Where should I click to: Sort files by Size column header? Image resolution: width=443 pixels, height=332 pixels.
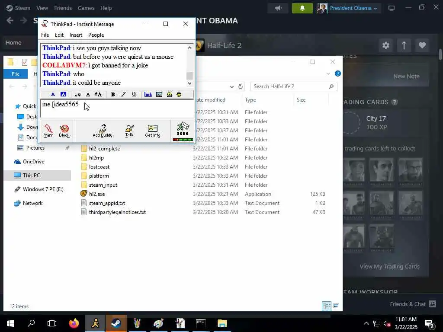pyautogui.click(x=301, y=100)
